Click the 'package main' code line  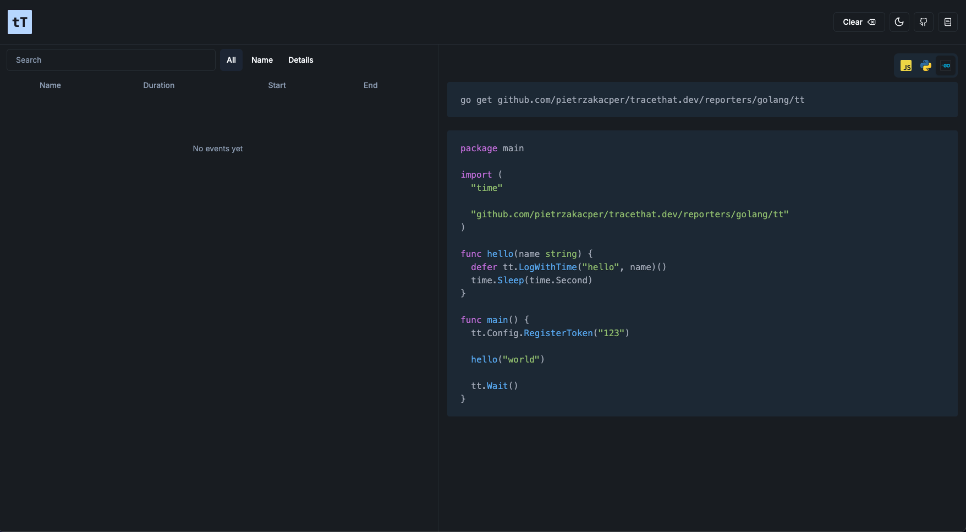pos(492,148)
